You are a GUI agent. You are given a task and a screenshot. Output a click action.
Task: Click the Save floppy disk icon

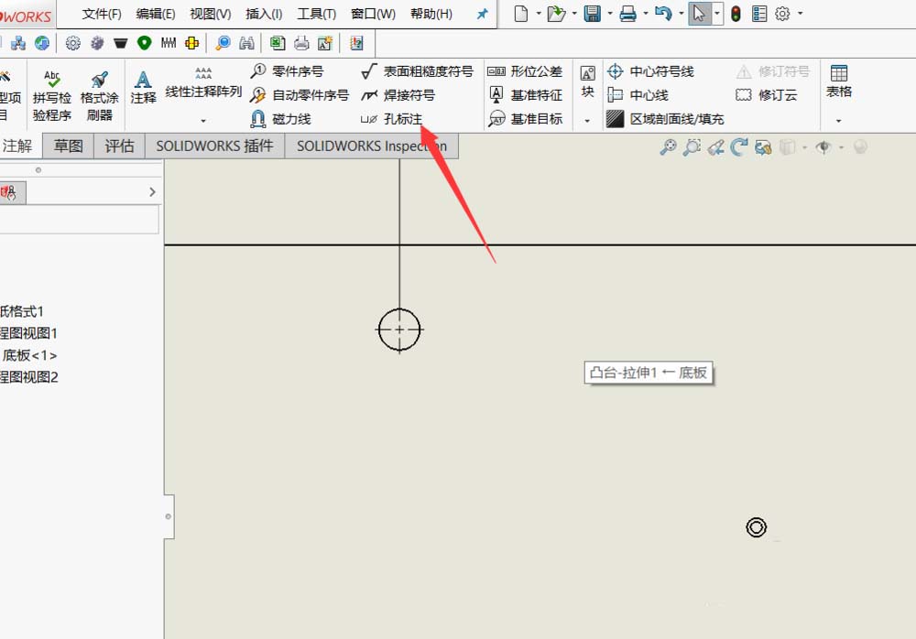(x=593, y=14)
